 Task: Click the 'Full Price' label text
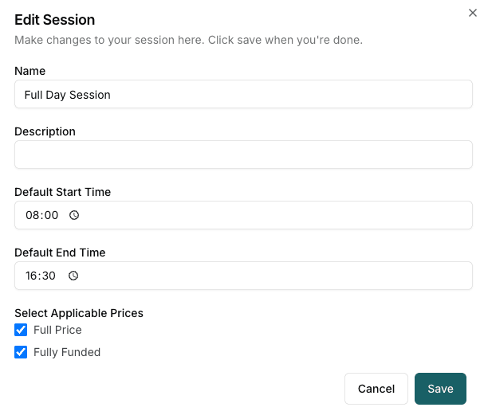pyautogui.click(x=57, y=330)
